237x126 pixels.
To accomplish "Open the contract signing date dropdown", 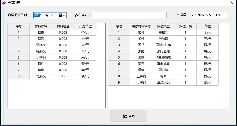I will coord(64,15).
